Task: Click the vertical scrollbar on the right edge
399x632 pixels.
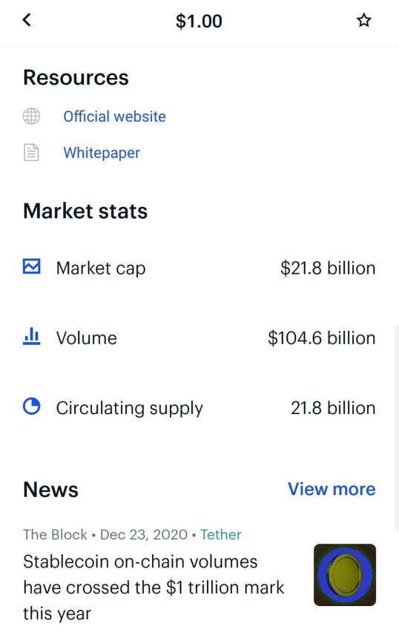Action: click(x=397, y=427)
